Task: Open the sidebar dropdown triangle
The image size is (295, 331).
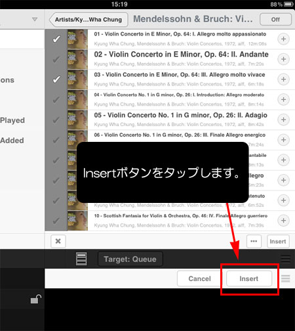Action: 35,20
